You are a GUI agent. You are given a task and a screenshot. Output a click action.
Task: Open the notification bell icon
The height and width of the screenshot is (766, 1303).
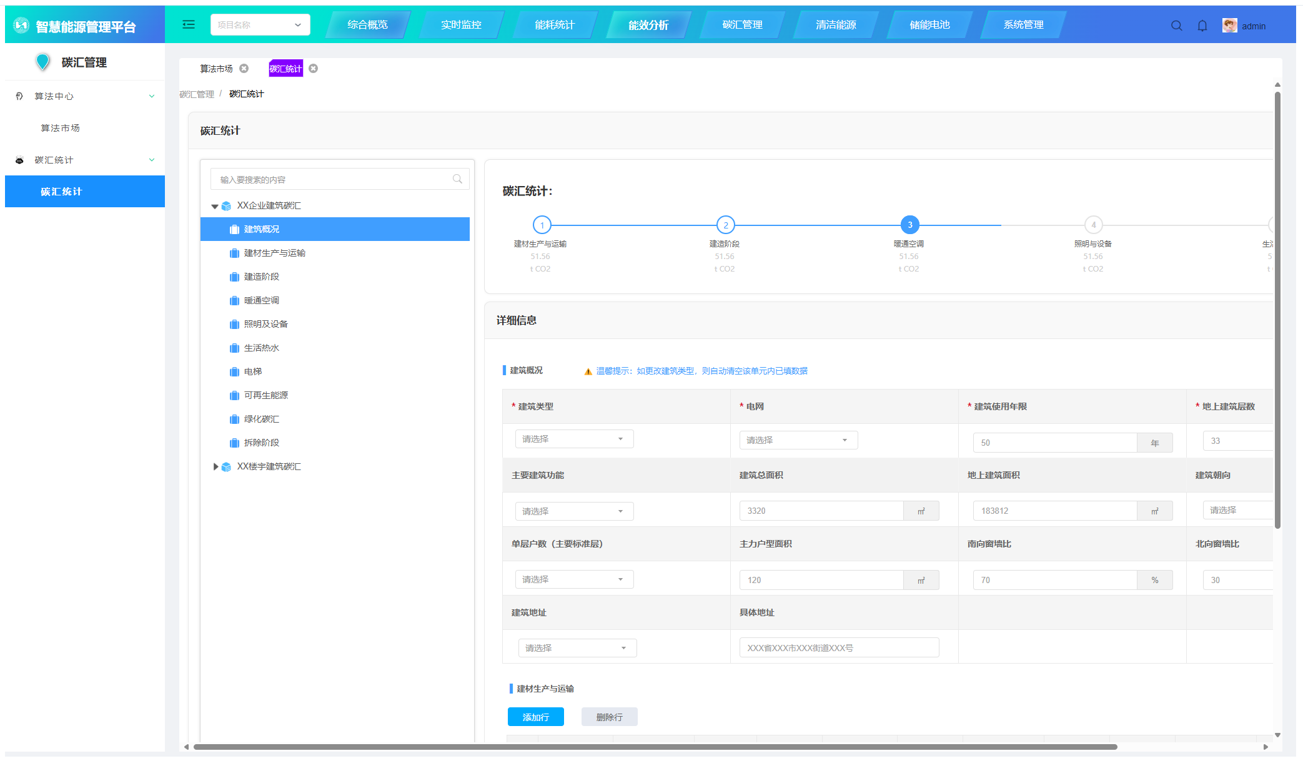click(1202, 26)
